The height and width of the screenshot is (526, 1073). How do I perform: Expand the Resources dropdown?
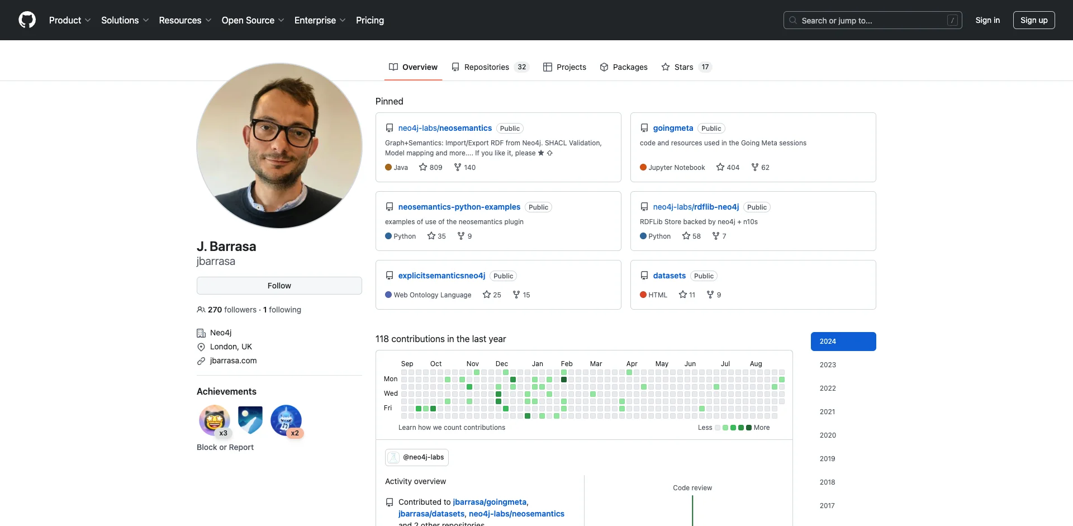(185, 20)
